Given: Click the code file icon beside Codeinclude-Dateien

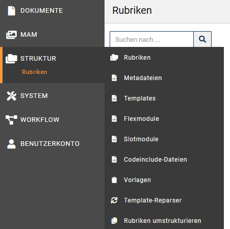Looking at the screenshot, I should pos(114,160).
